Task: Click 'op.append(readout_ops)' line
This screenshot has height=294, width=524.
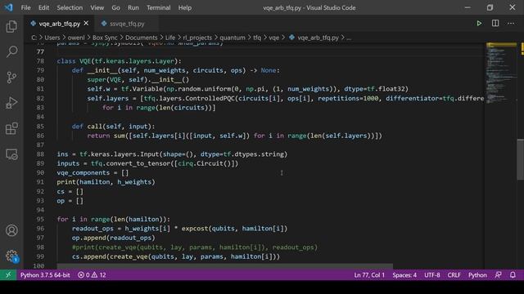Action: coord(114,238)
